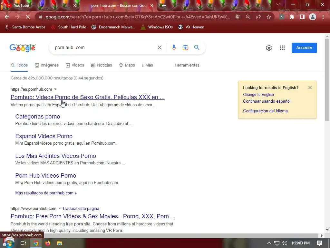This screenshot has height=248, width=330.
Task: Clear the Google search box text
Action: pyautogui.click(x=160, y=48)
